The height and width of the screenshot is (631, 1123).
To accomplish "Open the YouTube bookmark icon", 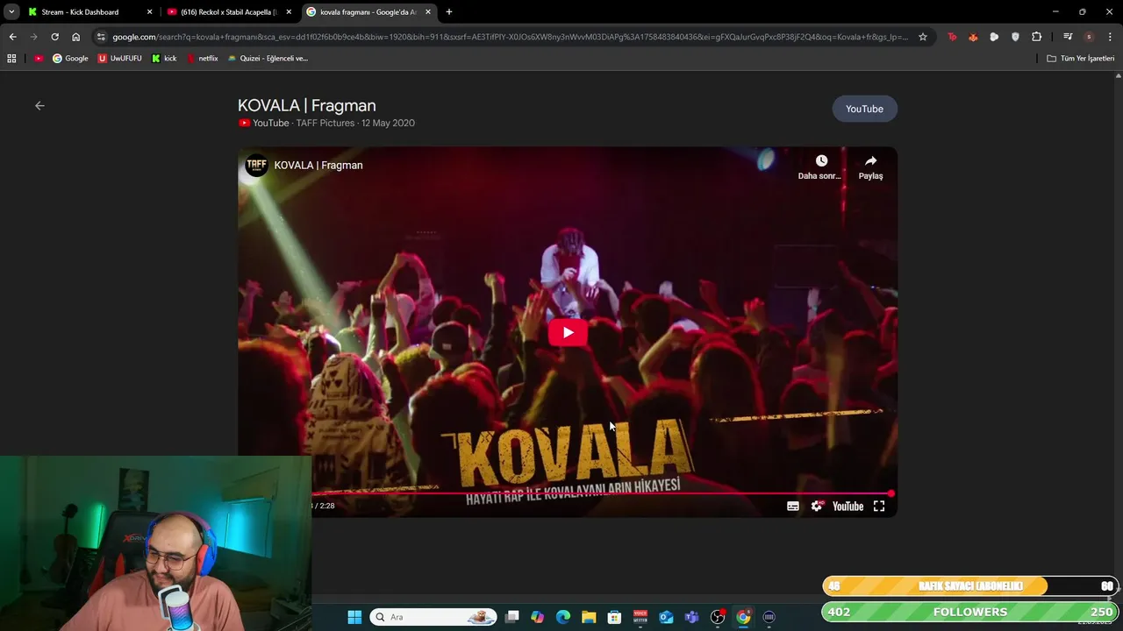I will (x=39, y=58).
